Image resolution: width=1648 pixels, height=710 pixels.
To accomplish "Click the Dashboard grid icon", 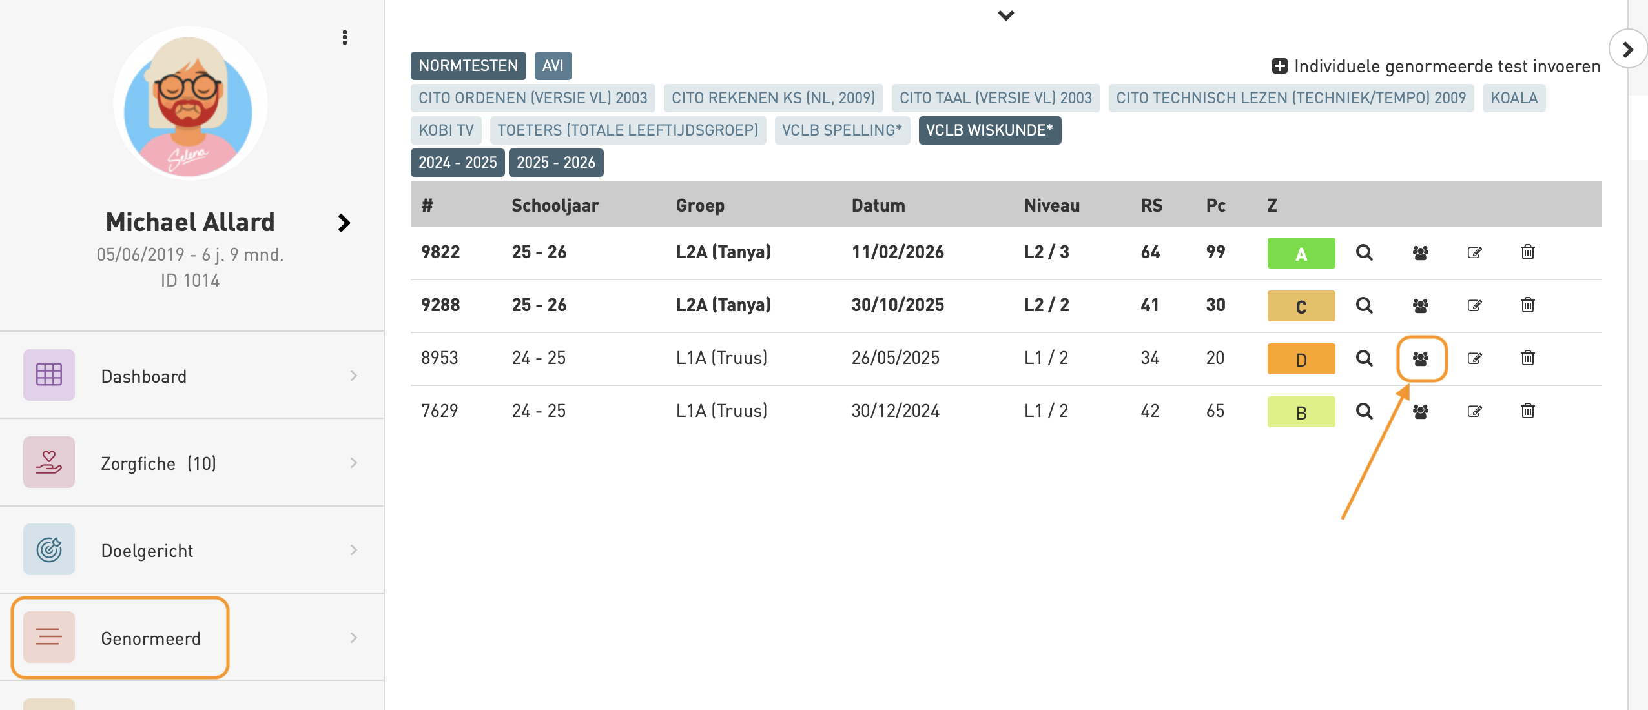I will tap(49, 375).
